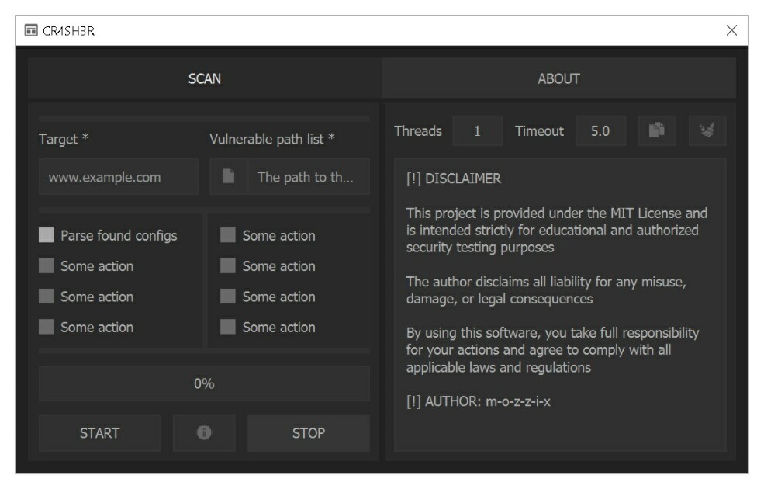Click the "Target *" label
764x489 pixels.
pyautogui.click(x=64, y=139)
